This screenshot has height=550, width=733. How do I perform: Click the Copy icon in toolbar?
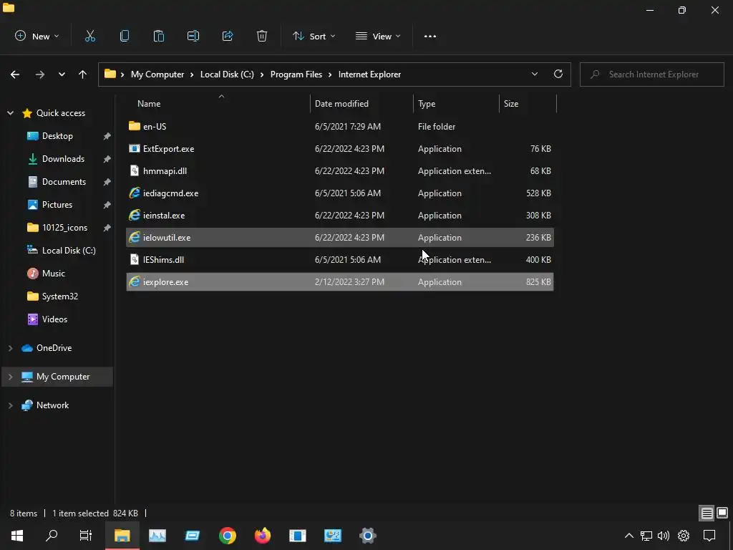[125, 36]
